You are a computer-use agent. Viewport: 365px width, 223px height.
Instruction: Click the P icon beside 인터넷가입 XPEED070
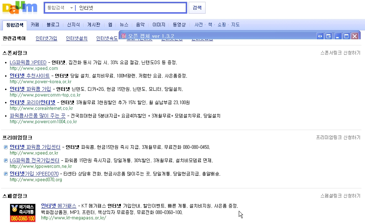click(6, 174)
